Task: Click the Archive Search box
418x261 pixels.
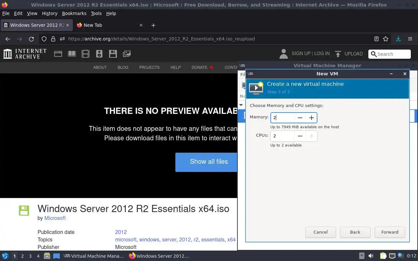Action: pos(390,54)
